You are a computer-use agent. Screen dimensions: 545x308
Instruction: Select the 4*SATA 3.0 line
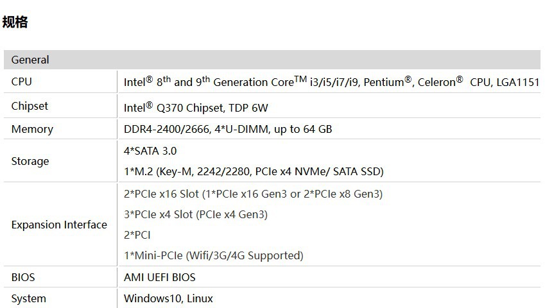(150, 151)
